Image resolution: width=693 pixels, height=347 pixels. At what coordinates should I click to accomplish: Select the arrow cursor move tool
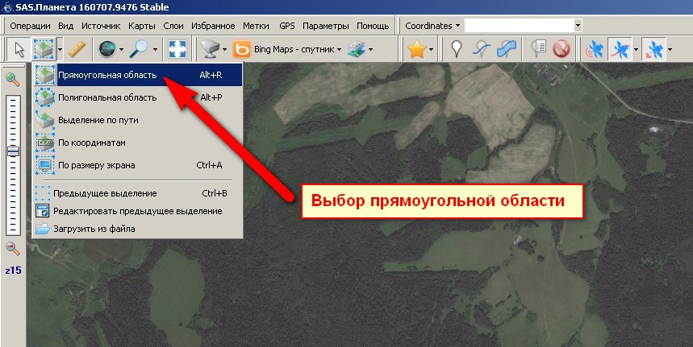(16, 50)
